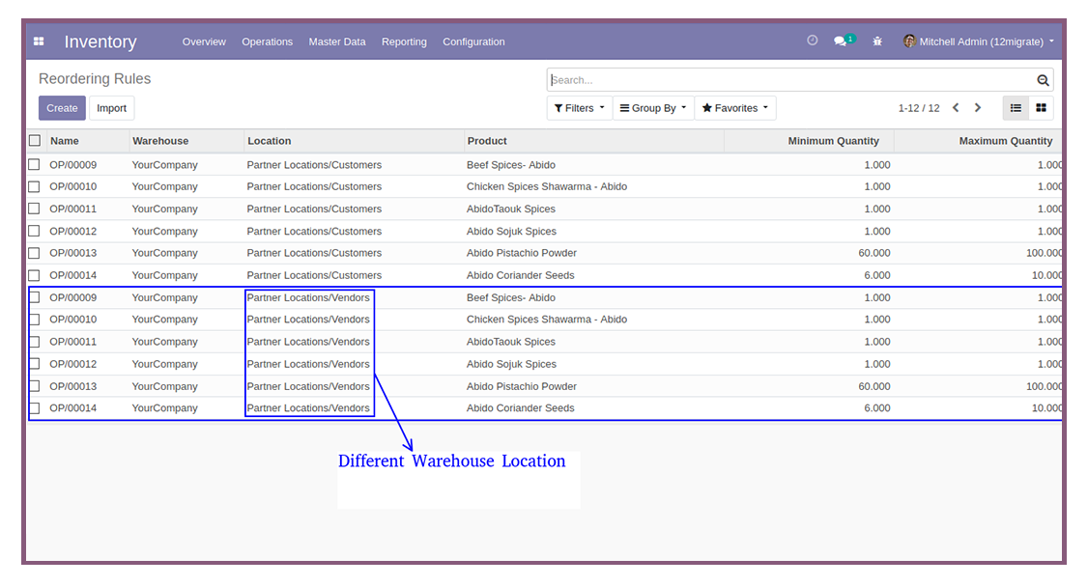The height and width of the screenshot is (586, 1088).
Task: Open the Mitchell Admin user menu
Action: pos(979,42)
